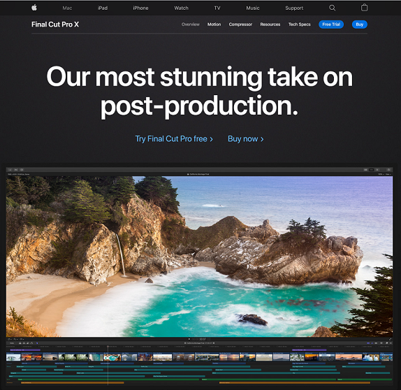
Task: Open the search magnifier icon
Action: [x=332, y=8]
